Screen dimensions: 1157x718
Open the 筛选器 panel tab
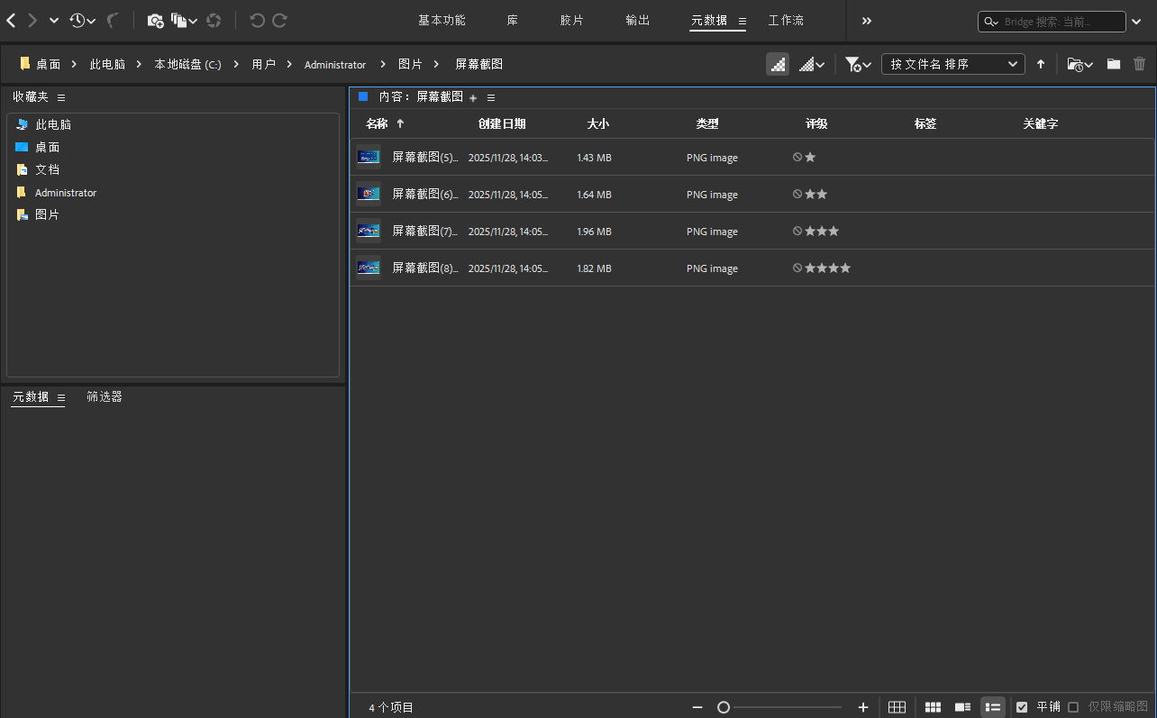point(105,396)
